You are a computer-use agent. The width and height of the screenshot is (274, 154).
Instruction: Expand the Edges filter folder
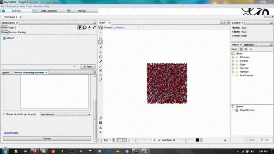[233, 65]
